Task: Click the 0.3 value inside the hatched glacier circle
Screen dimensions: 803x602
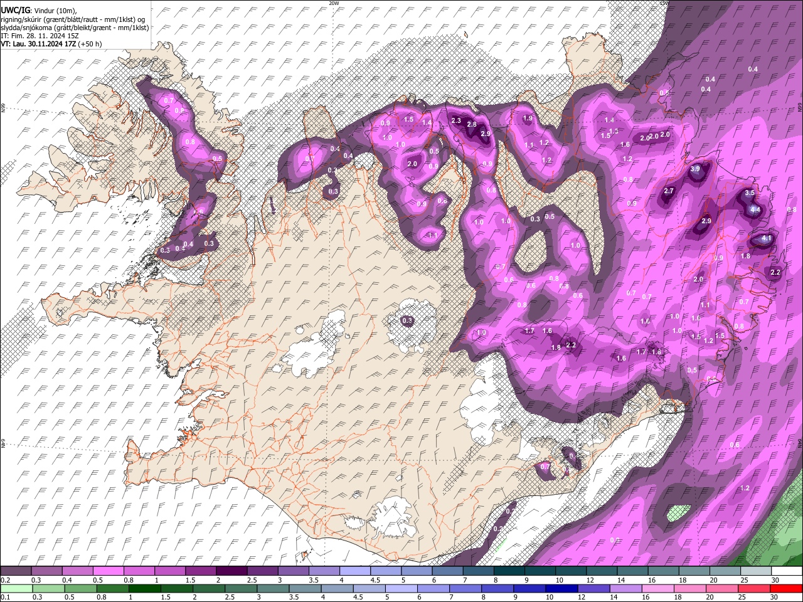Action: coord(407,321)
